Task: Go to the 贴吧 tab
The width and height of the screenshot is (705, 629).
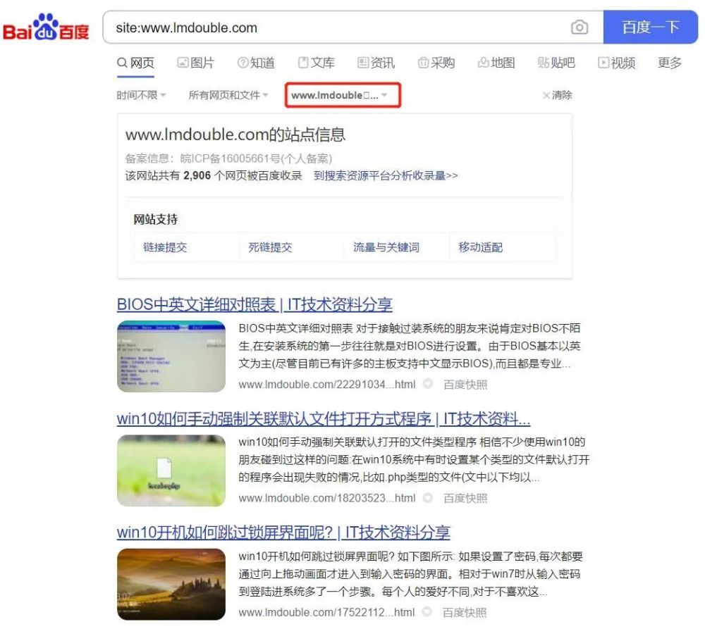Action: point(557,63)
